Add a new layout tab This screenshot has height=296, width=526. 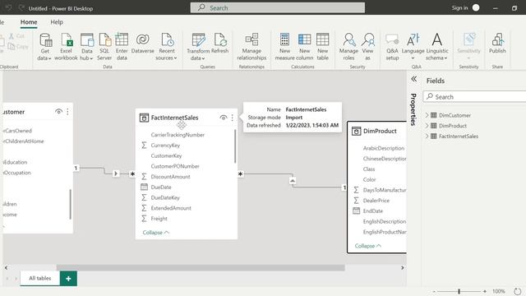coord(68,279)
